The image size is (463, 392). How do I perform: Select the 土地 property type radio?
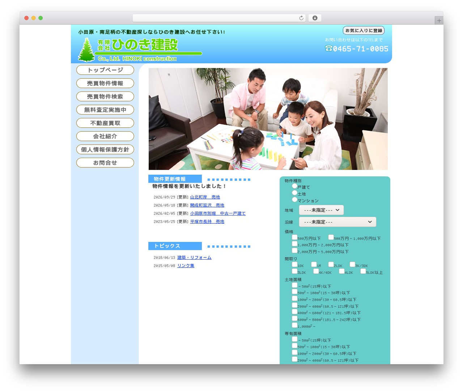tap(295, 193)
